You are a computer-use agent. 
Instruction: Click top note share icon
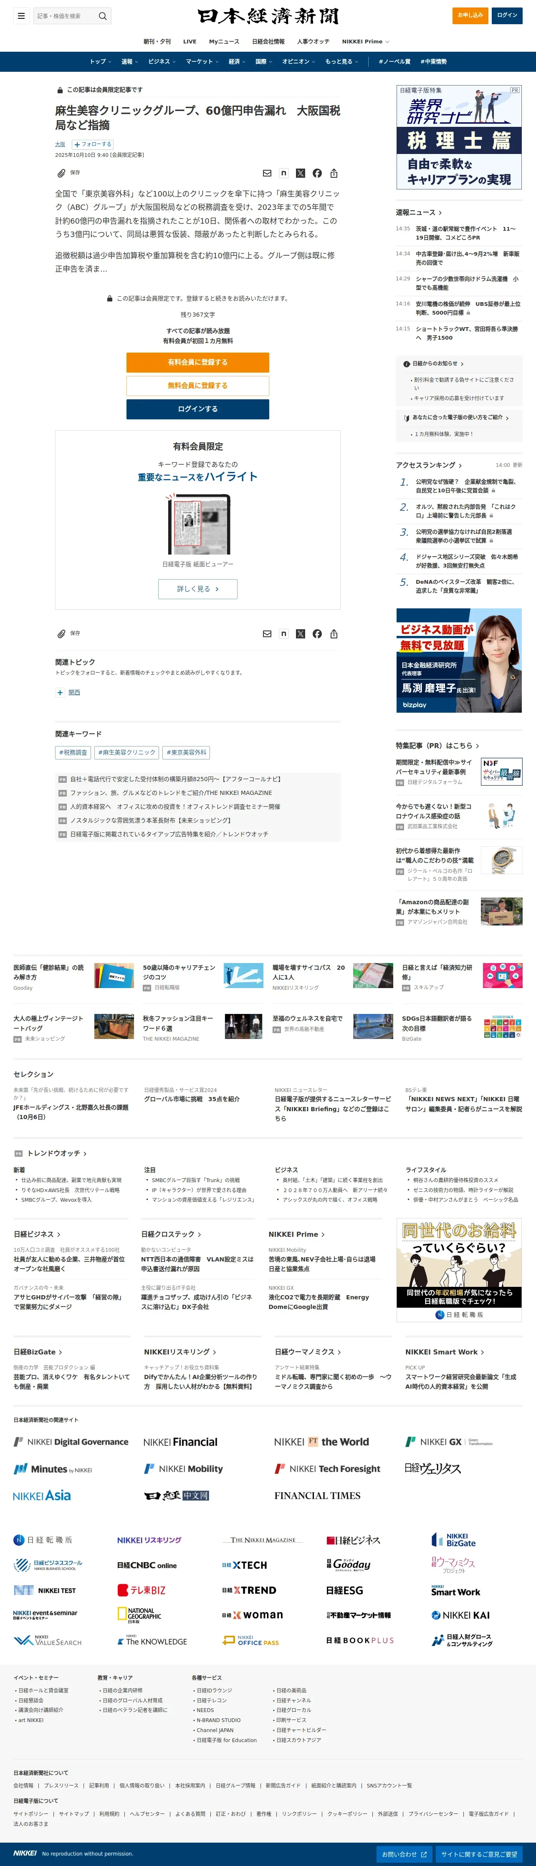pyautogui.click(x=284, y=173)
